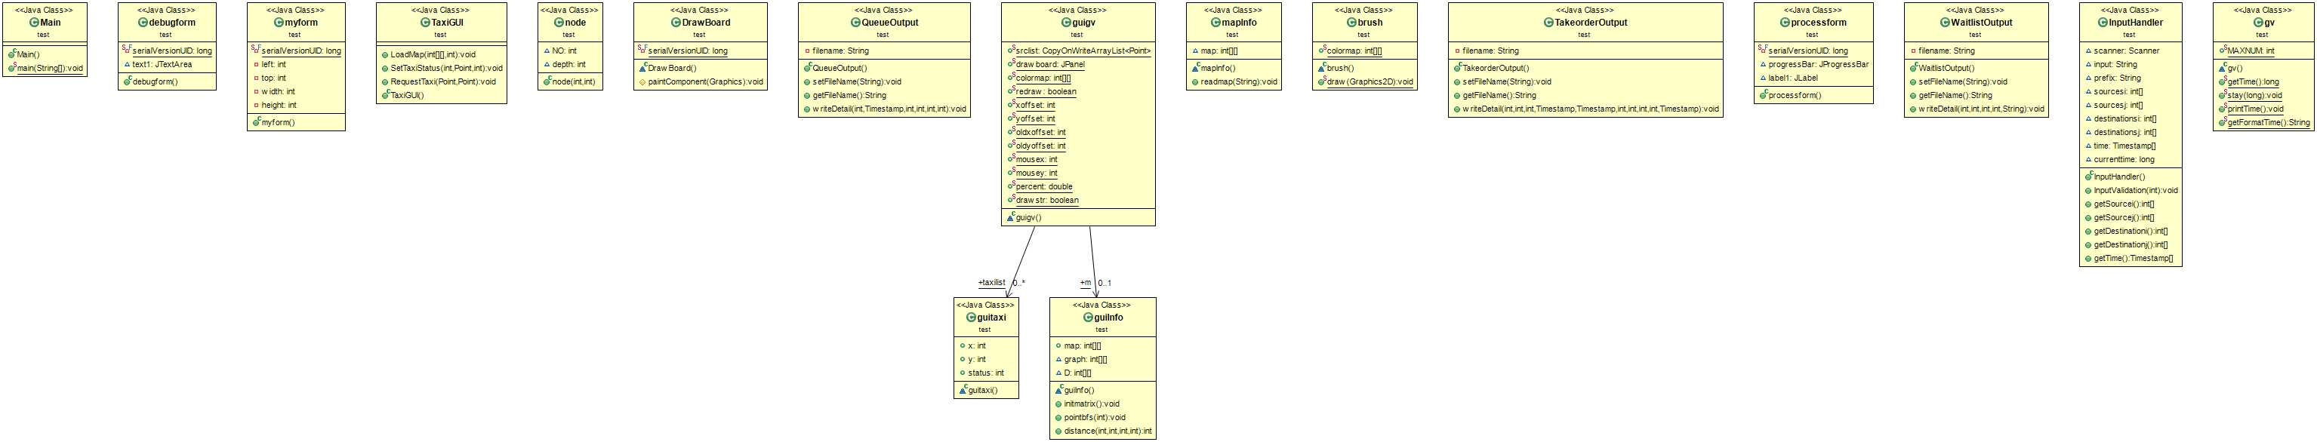The image size is (2317, 442).
Task: Click the class icon beside TakeorderOutput
Action: tap(1549, 23)
